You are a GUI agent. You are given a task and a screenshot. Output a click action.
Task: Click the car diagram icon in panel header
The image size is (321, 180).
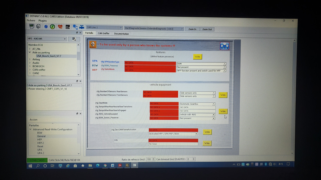pyautogui.click(x=224, y=46)
